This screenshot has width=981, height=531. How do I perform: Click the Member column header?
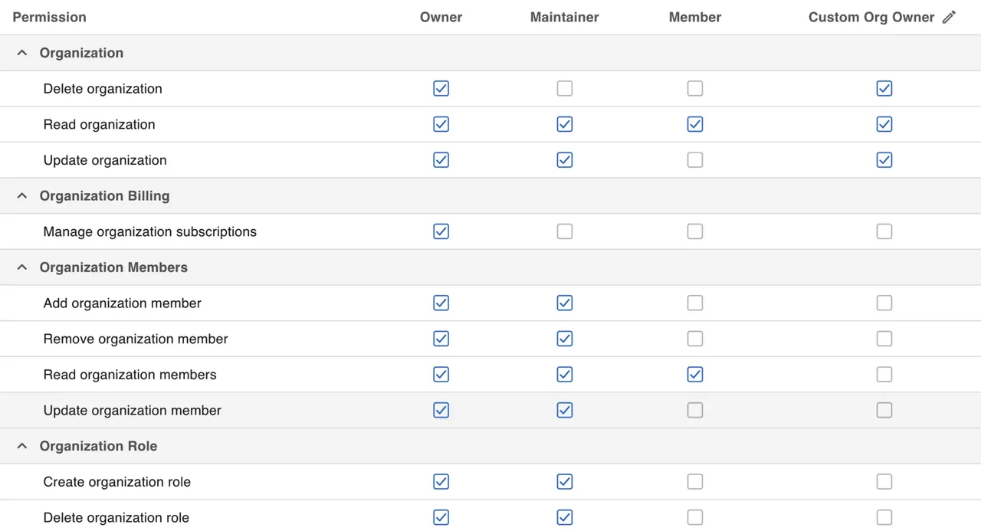[x=695, y=17]
